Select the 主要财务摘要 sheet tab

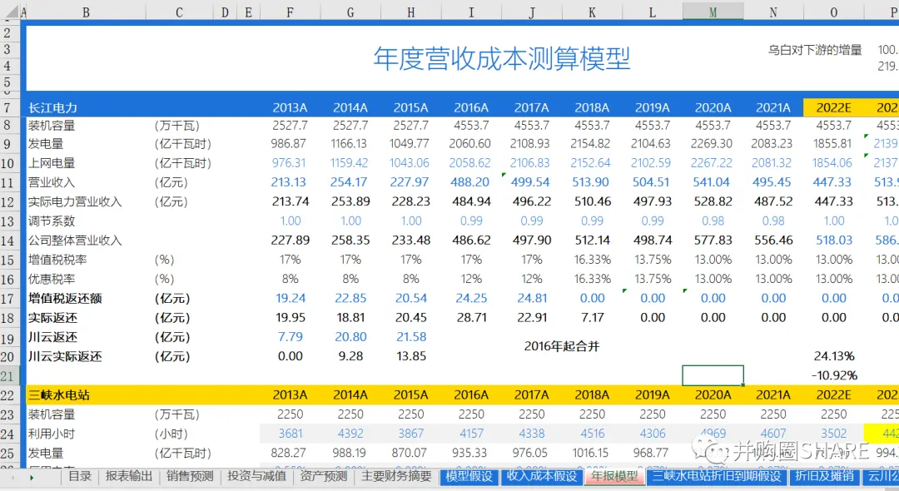(x=396, y=476)
